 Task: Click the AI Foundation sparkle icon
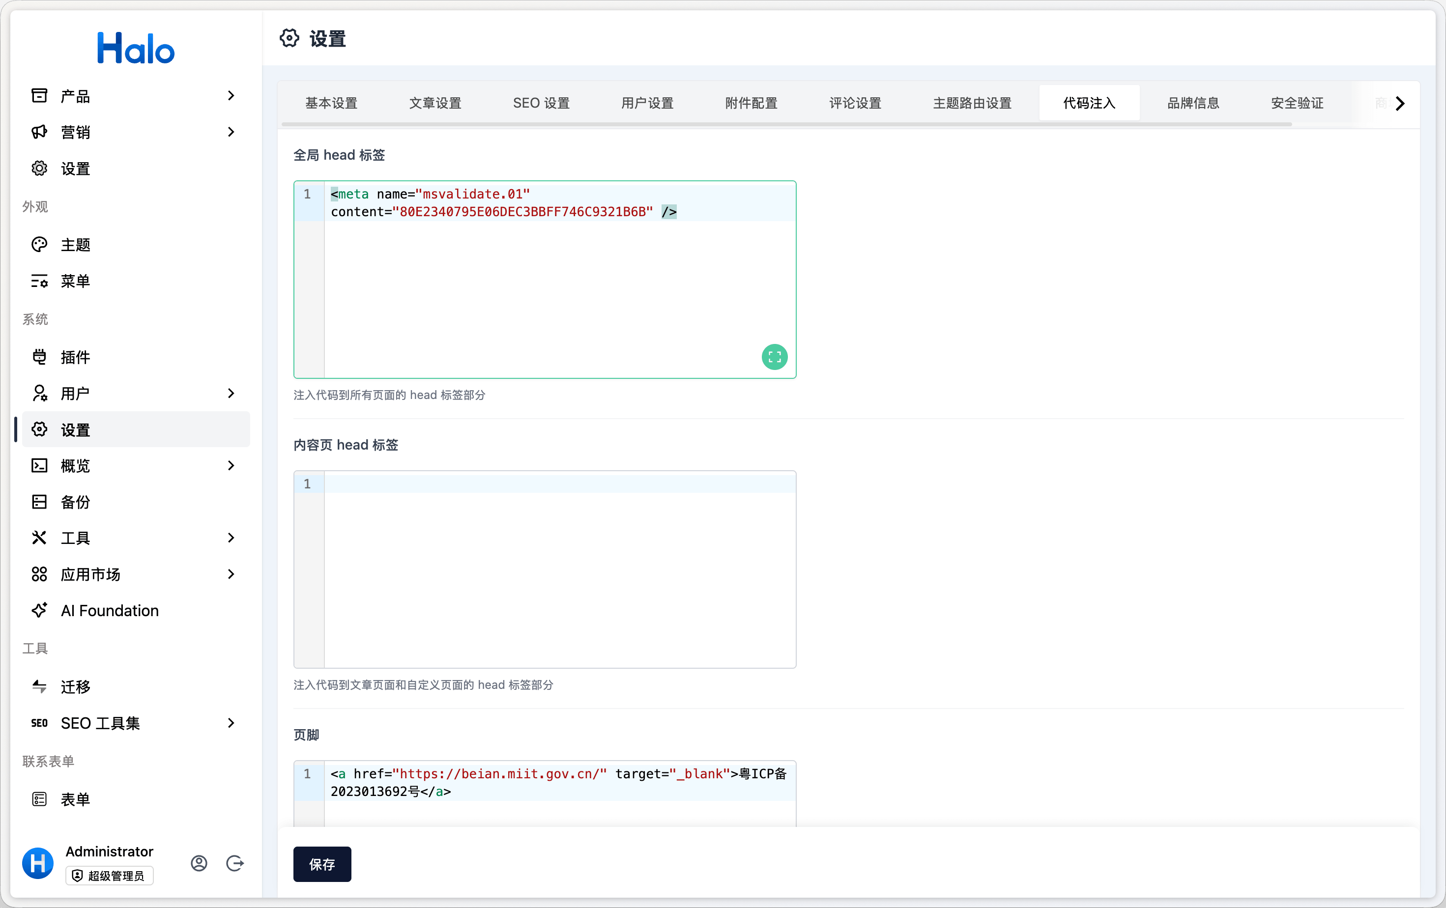39,610
